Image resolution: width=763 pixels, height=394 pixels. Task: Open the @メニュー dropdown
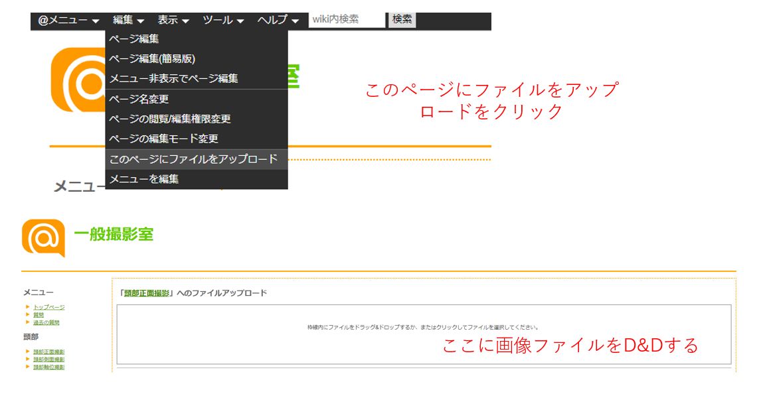pyautogui.click(x=68, y=20)
